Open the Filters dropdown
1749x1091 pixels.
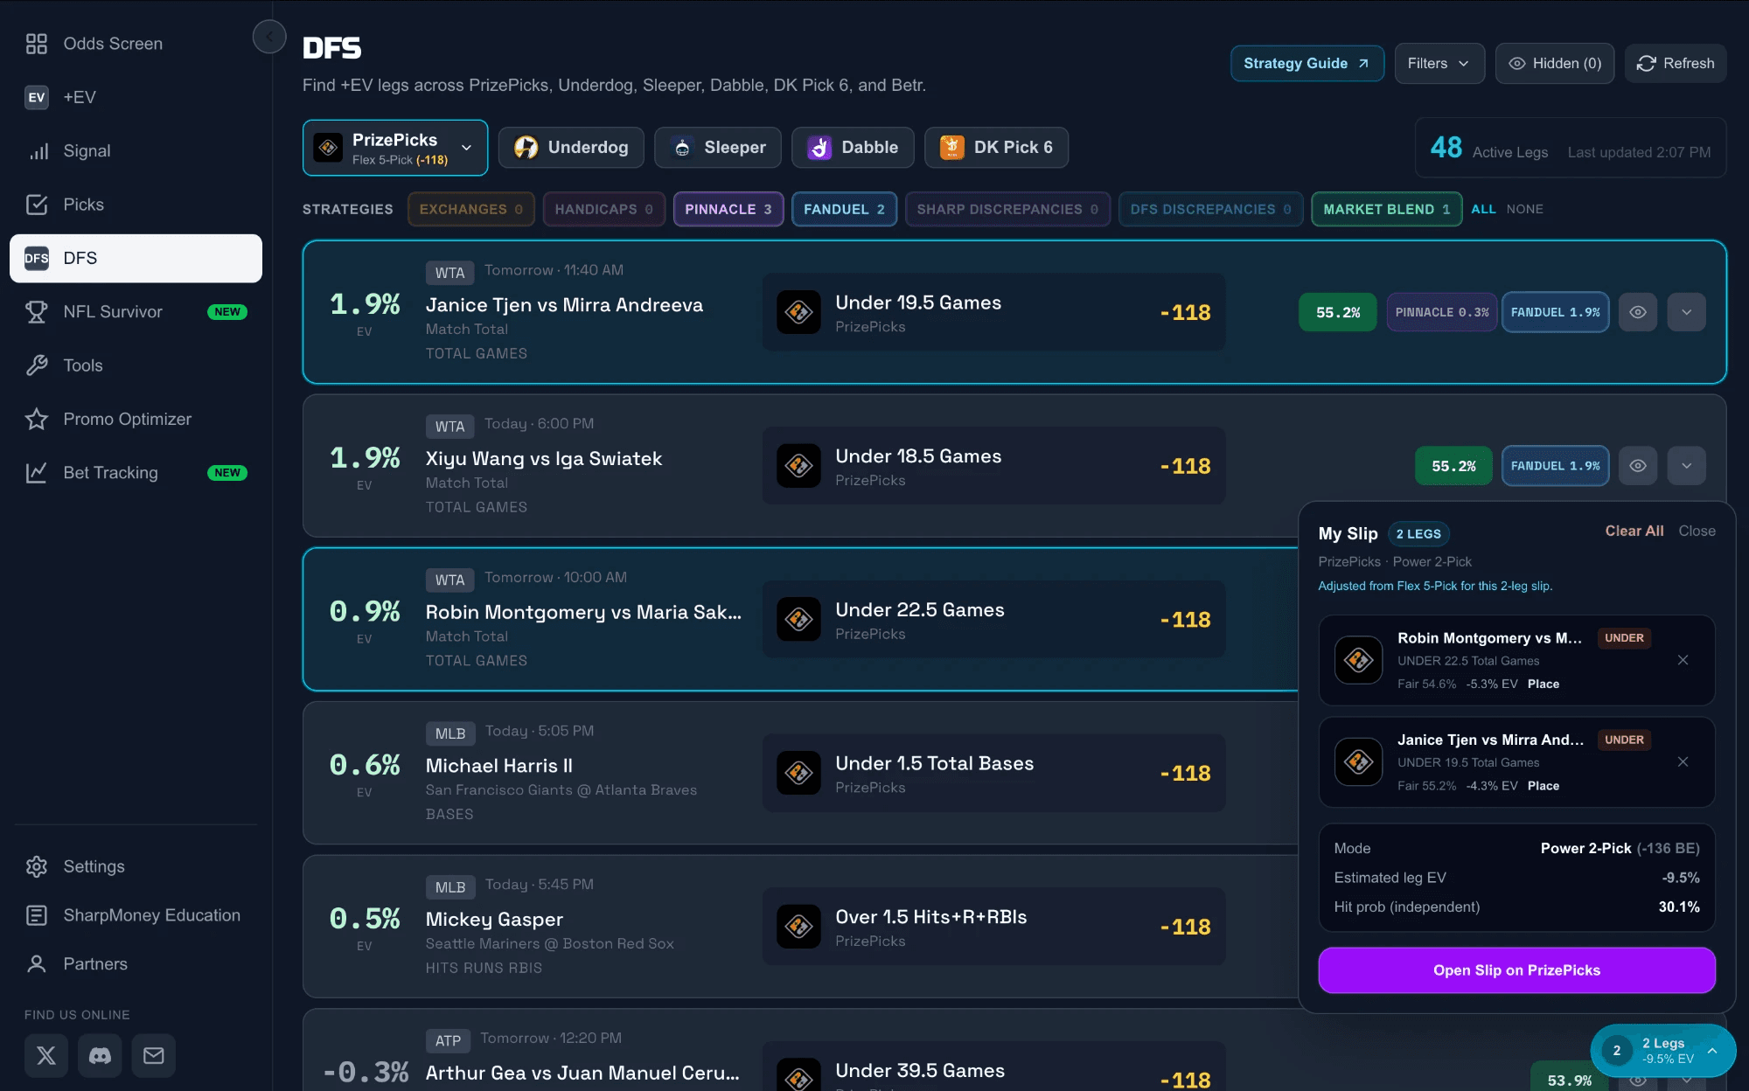tap(1439, 64)
